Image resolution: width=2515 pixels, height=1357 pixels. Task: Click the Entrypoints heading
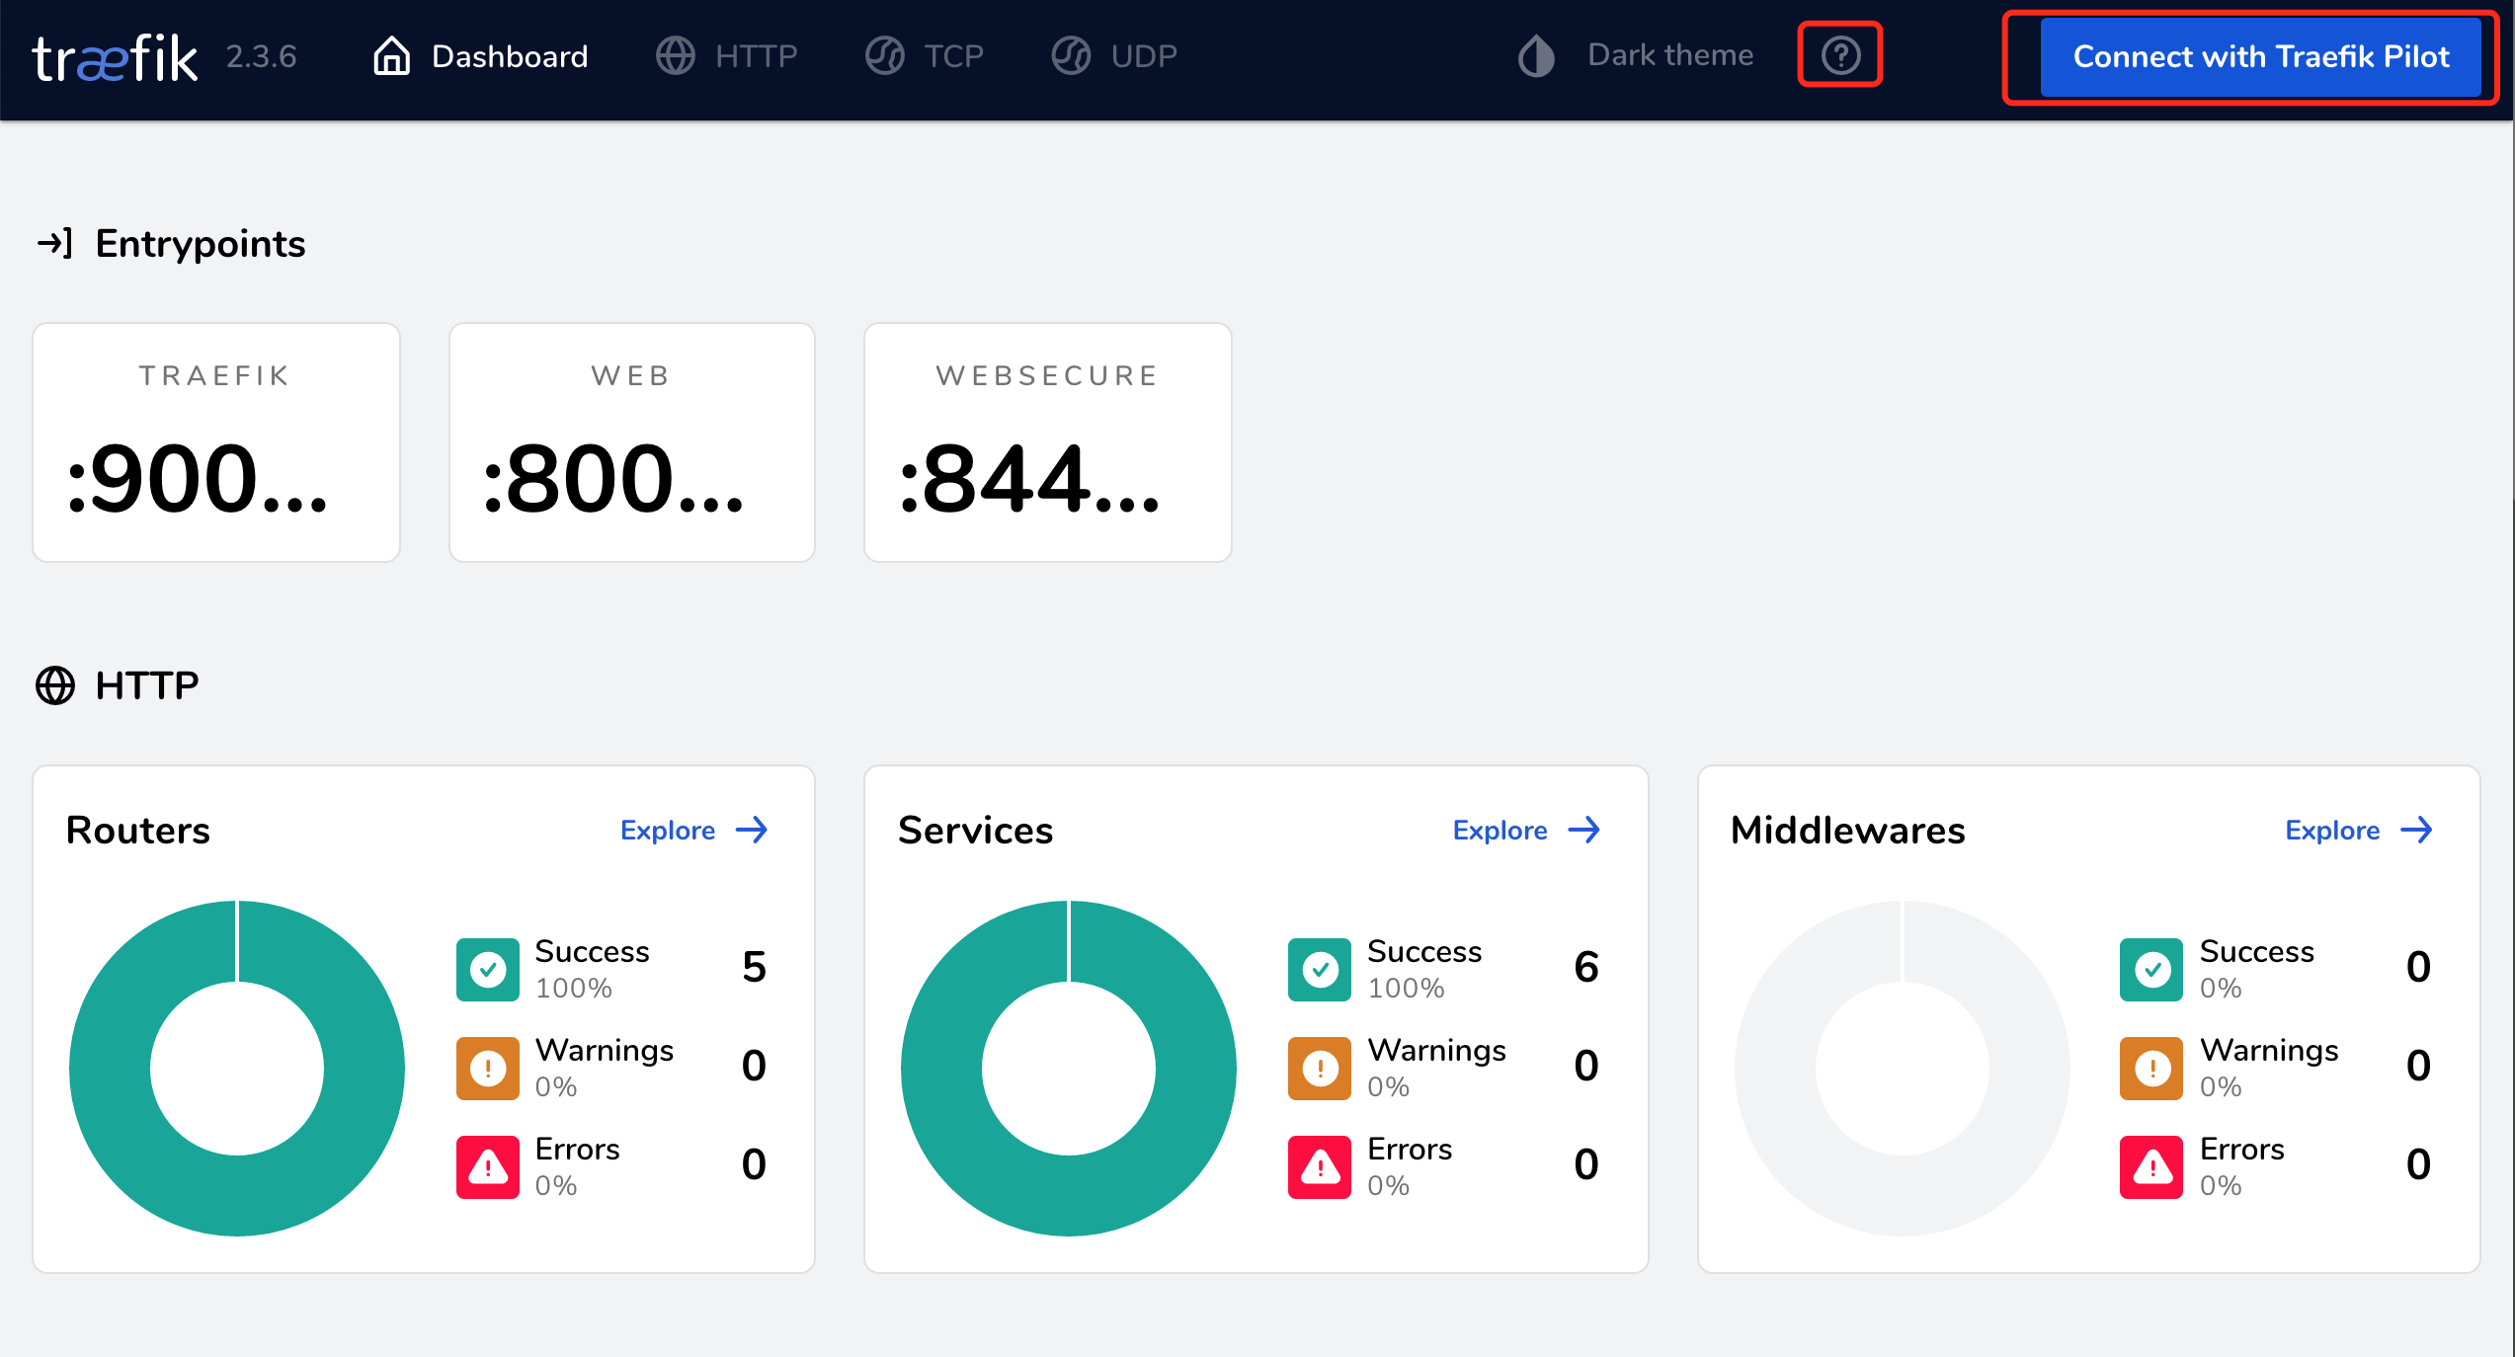click(200, 243)
